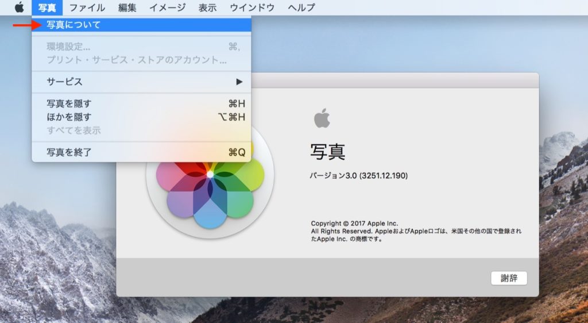Open the イメージ menu
588x323 pixels.
(167, 7)
